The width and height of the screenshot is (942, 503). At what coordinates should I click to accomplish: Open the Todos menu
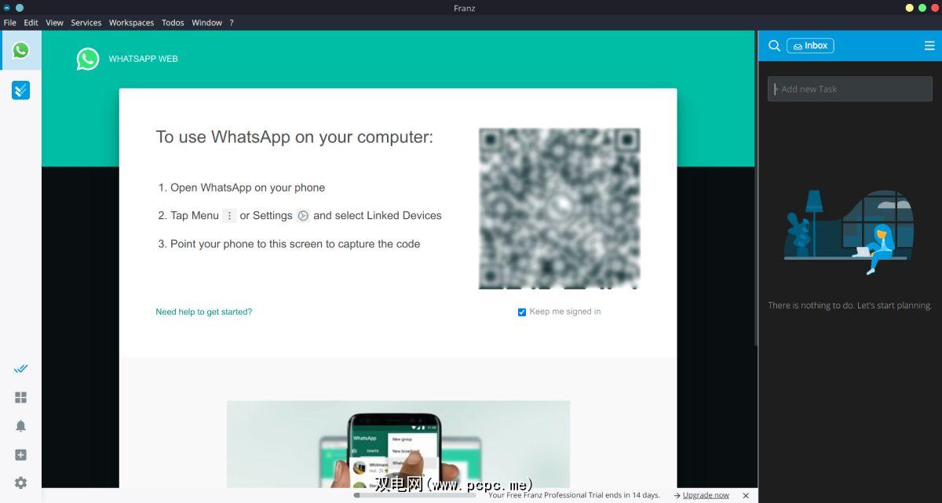tap(173, 23)
